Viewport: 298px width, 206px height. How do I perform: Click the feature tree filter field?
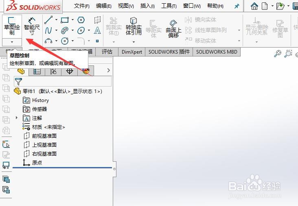click(x=63, y=82)
